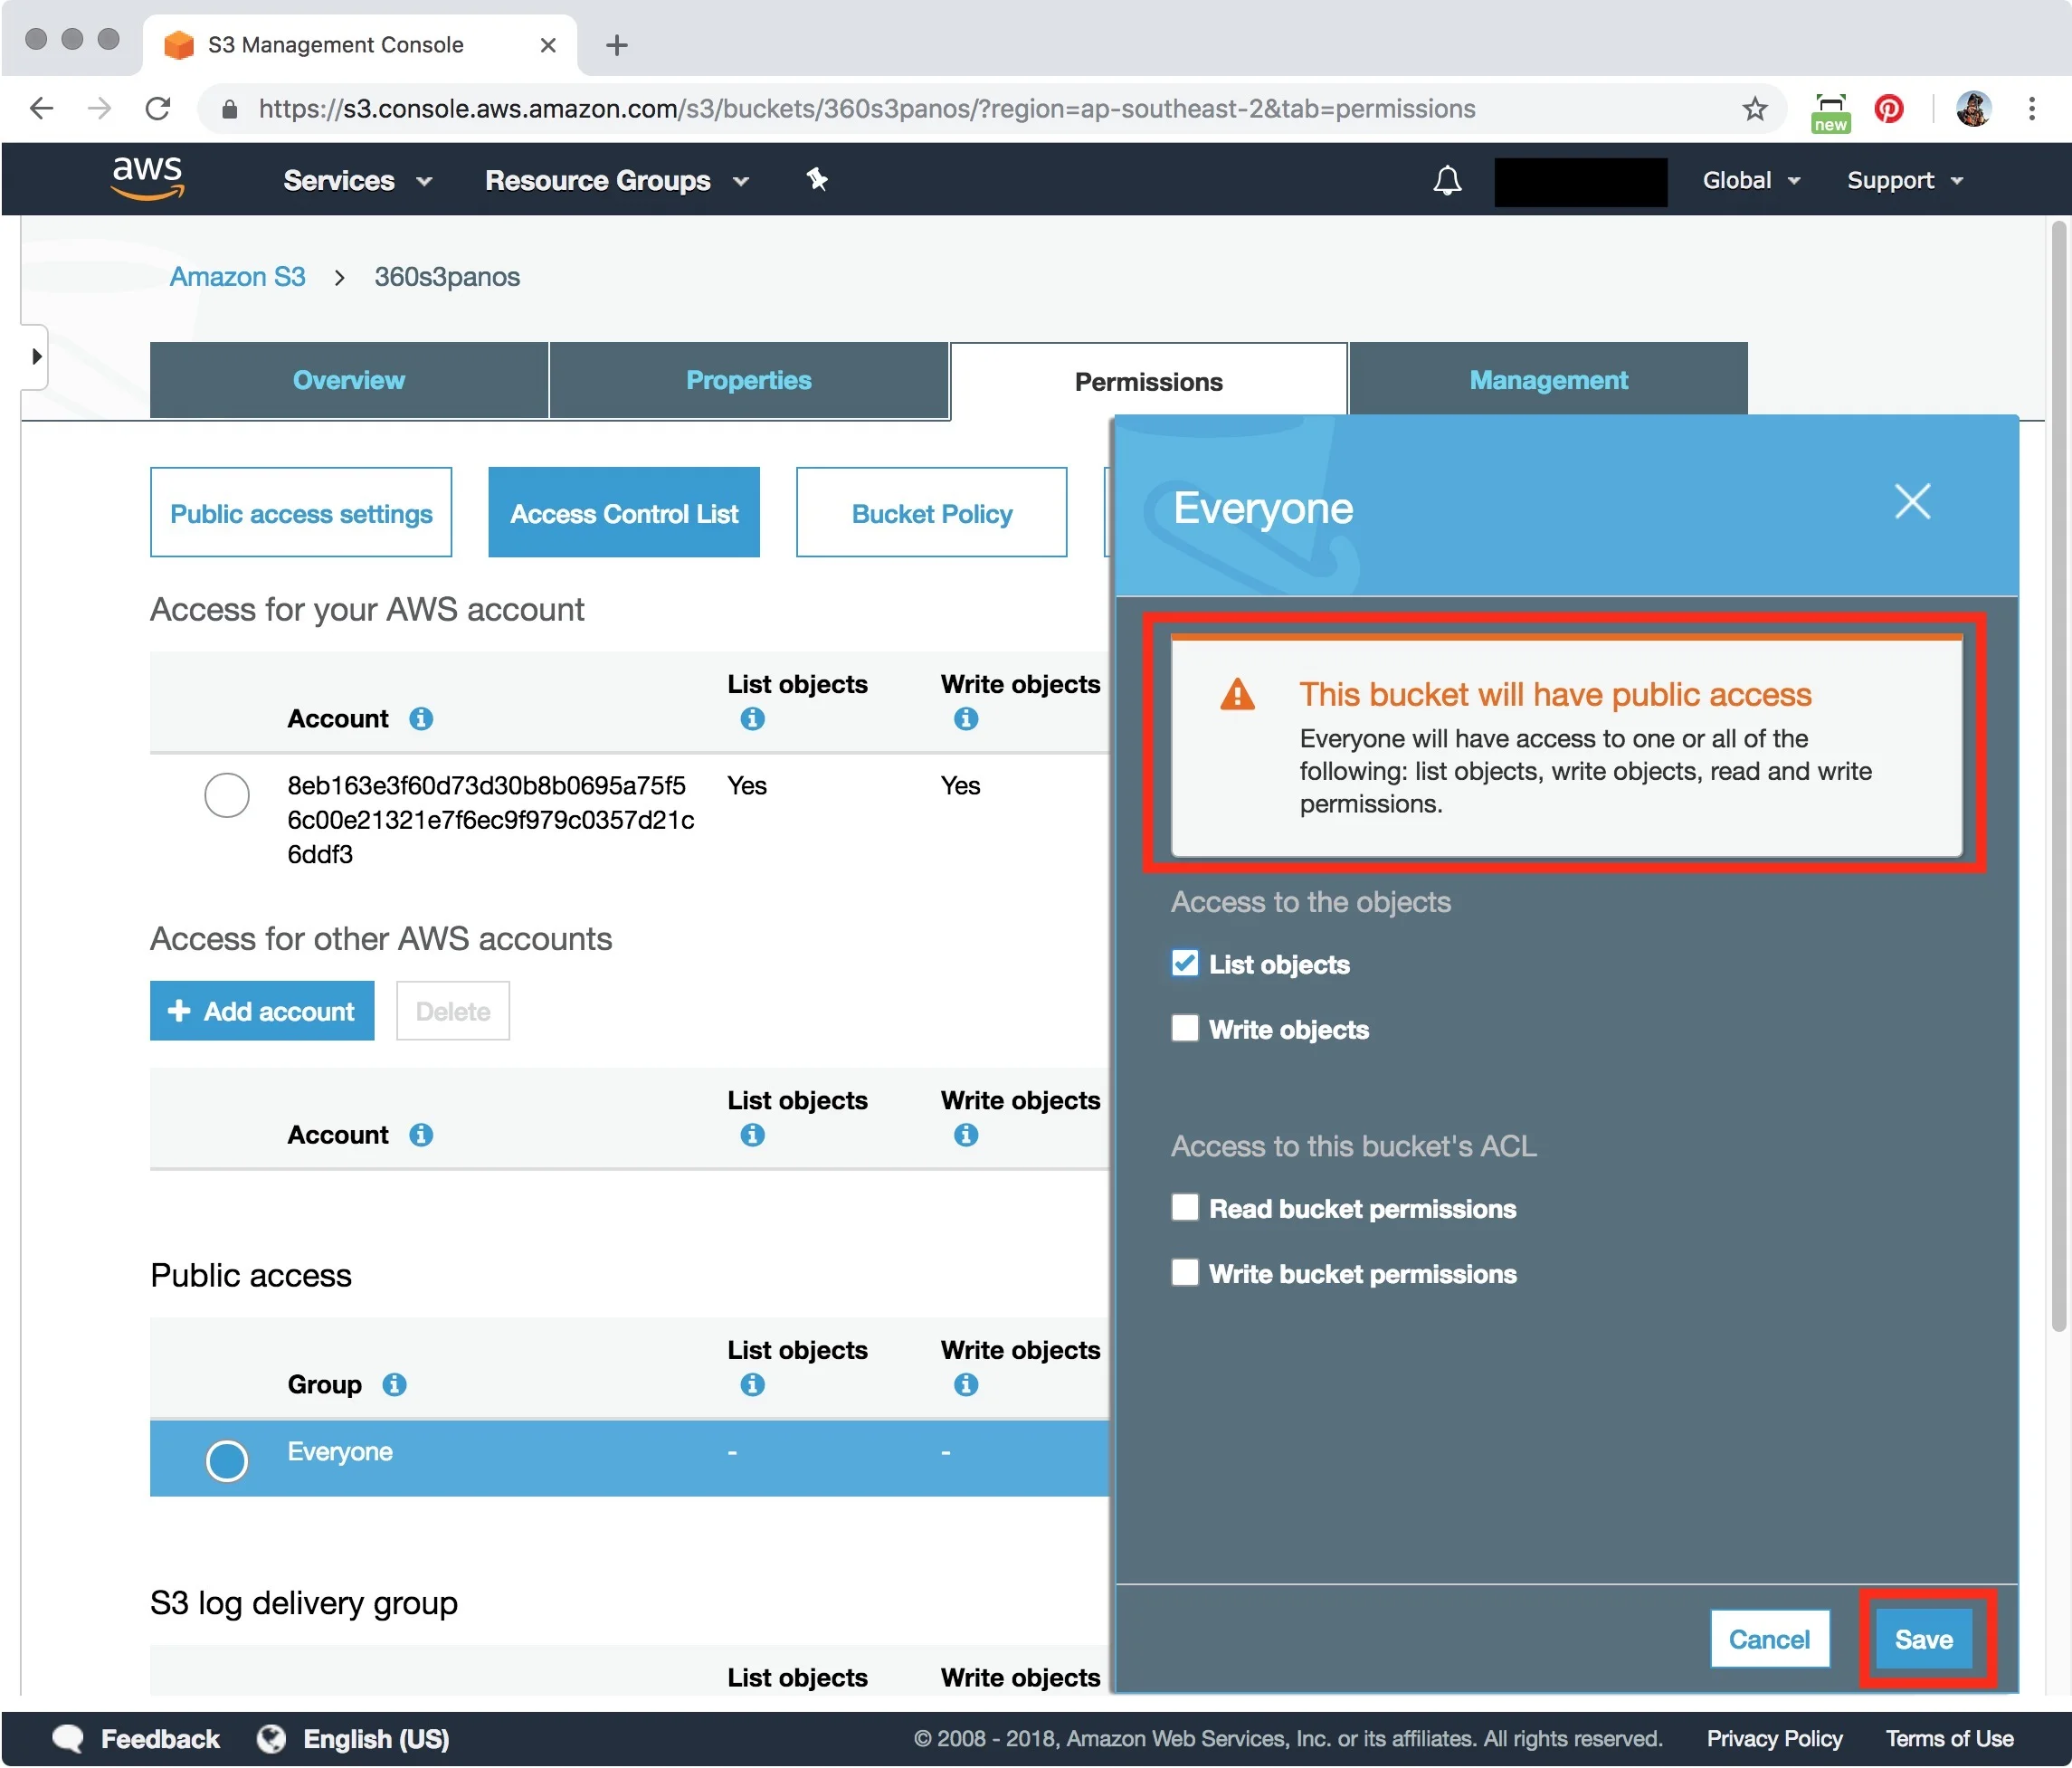Click the browser address bar URL
This screenshot has width=2072, height=1768.
867,108
